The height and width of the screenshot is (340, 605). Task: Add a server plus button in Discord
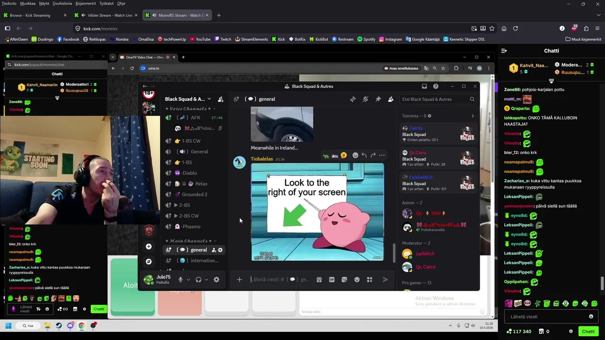pos(148,246)
